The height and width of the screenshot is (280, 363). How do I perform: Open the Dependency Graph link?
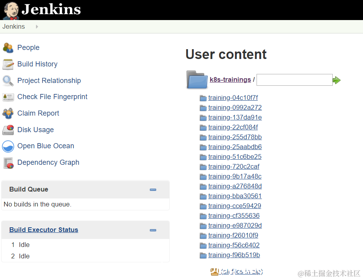pyautogui.click(x=48, y=162)
